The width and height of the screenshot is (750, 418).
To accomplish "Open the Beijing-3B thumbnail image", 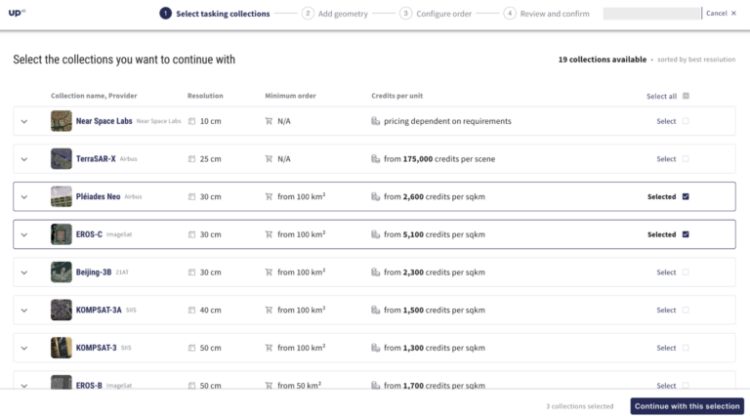I will click(x=62, y=272).
